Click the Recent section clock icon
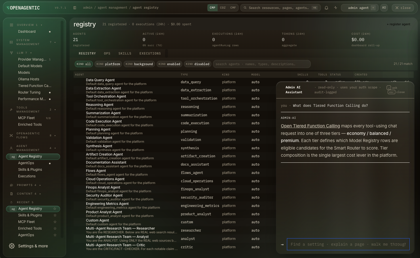This screenshot has width=420, height=258. point(11,202)
